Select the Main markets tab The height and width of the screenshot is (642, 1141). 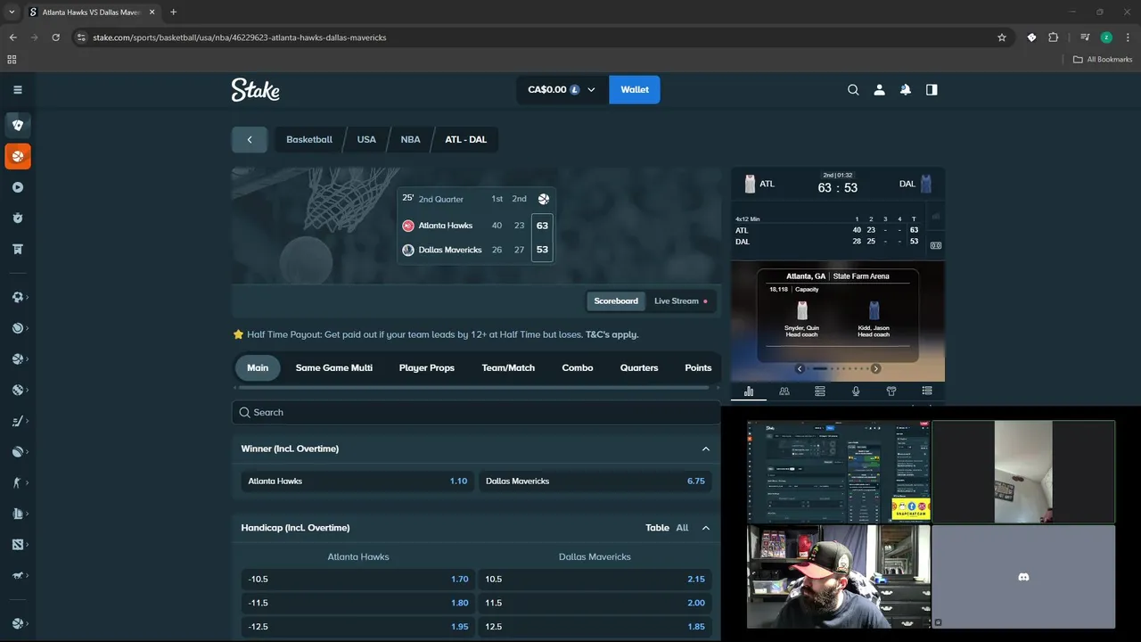pyautogui.click(x=258, y=367)
